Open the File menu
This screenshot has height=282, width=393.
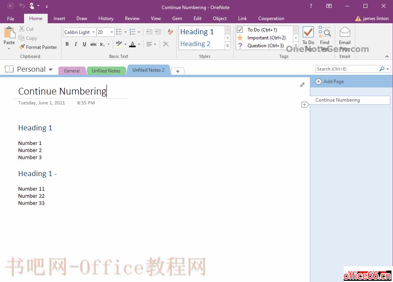pyautogui.click(x=11, y=19)
